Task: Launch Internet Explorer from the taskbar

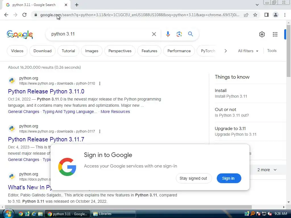Action: [34, 214]
